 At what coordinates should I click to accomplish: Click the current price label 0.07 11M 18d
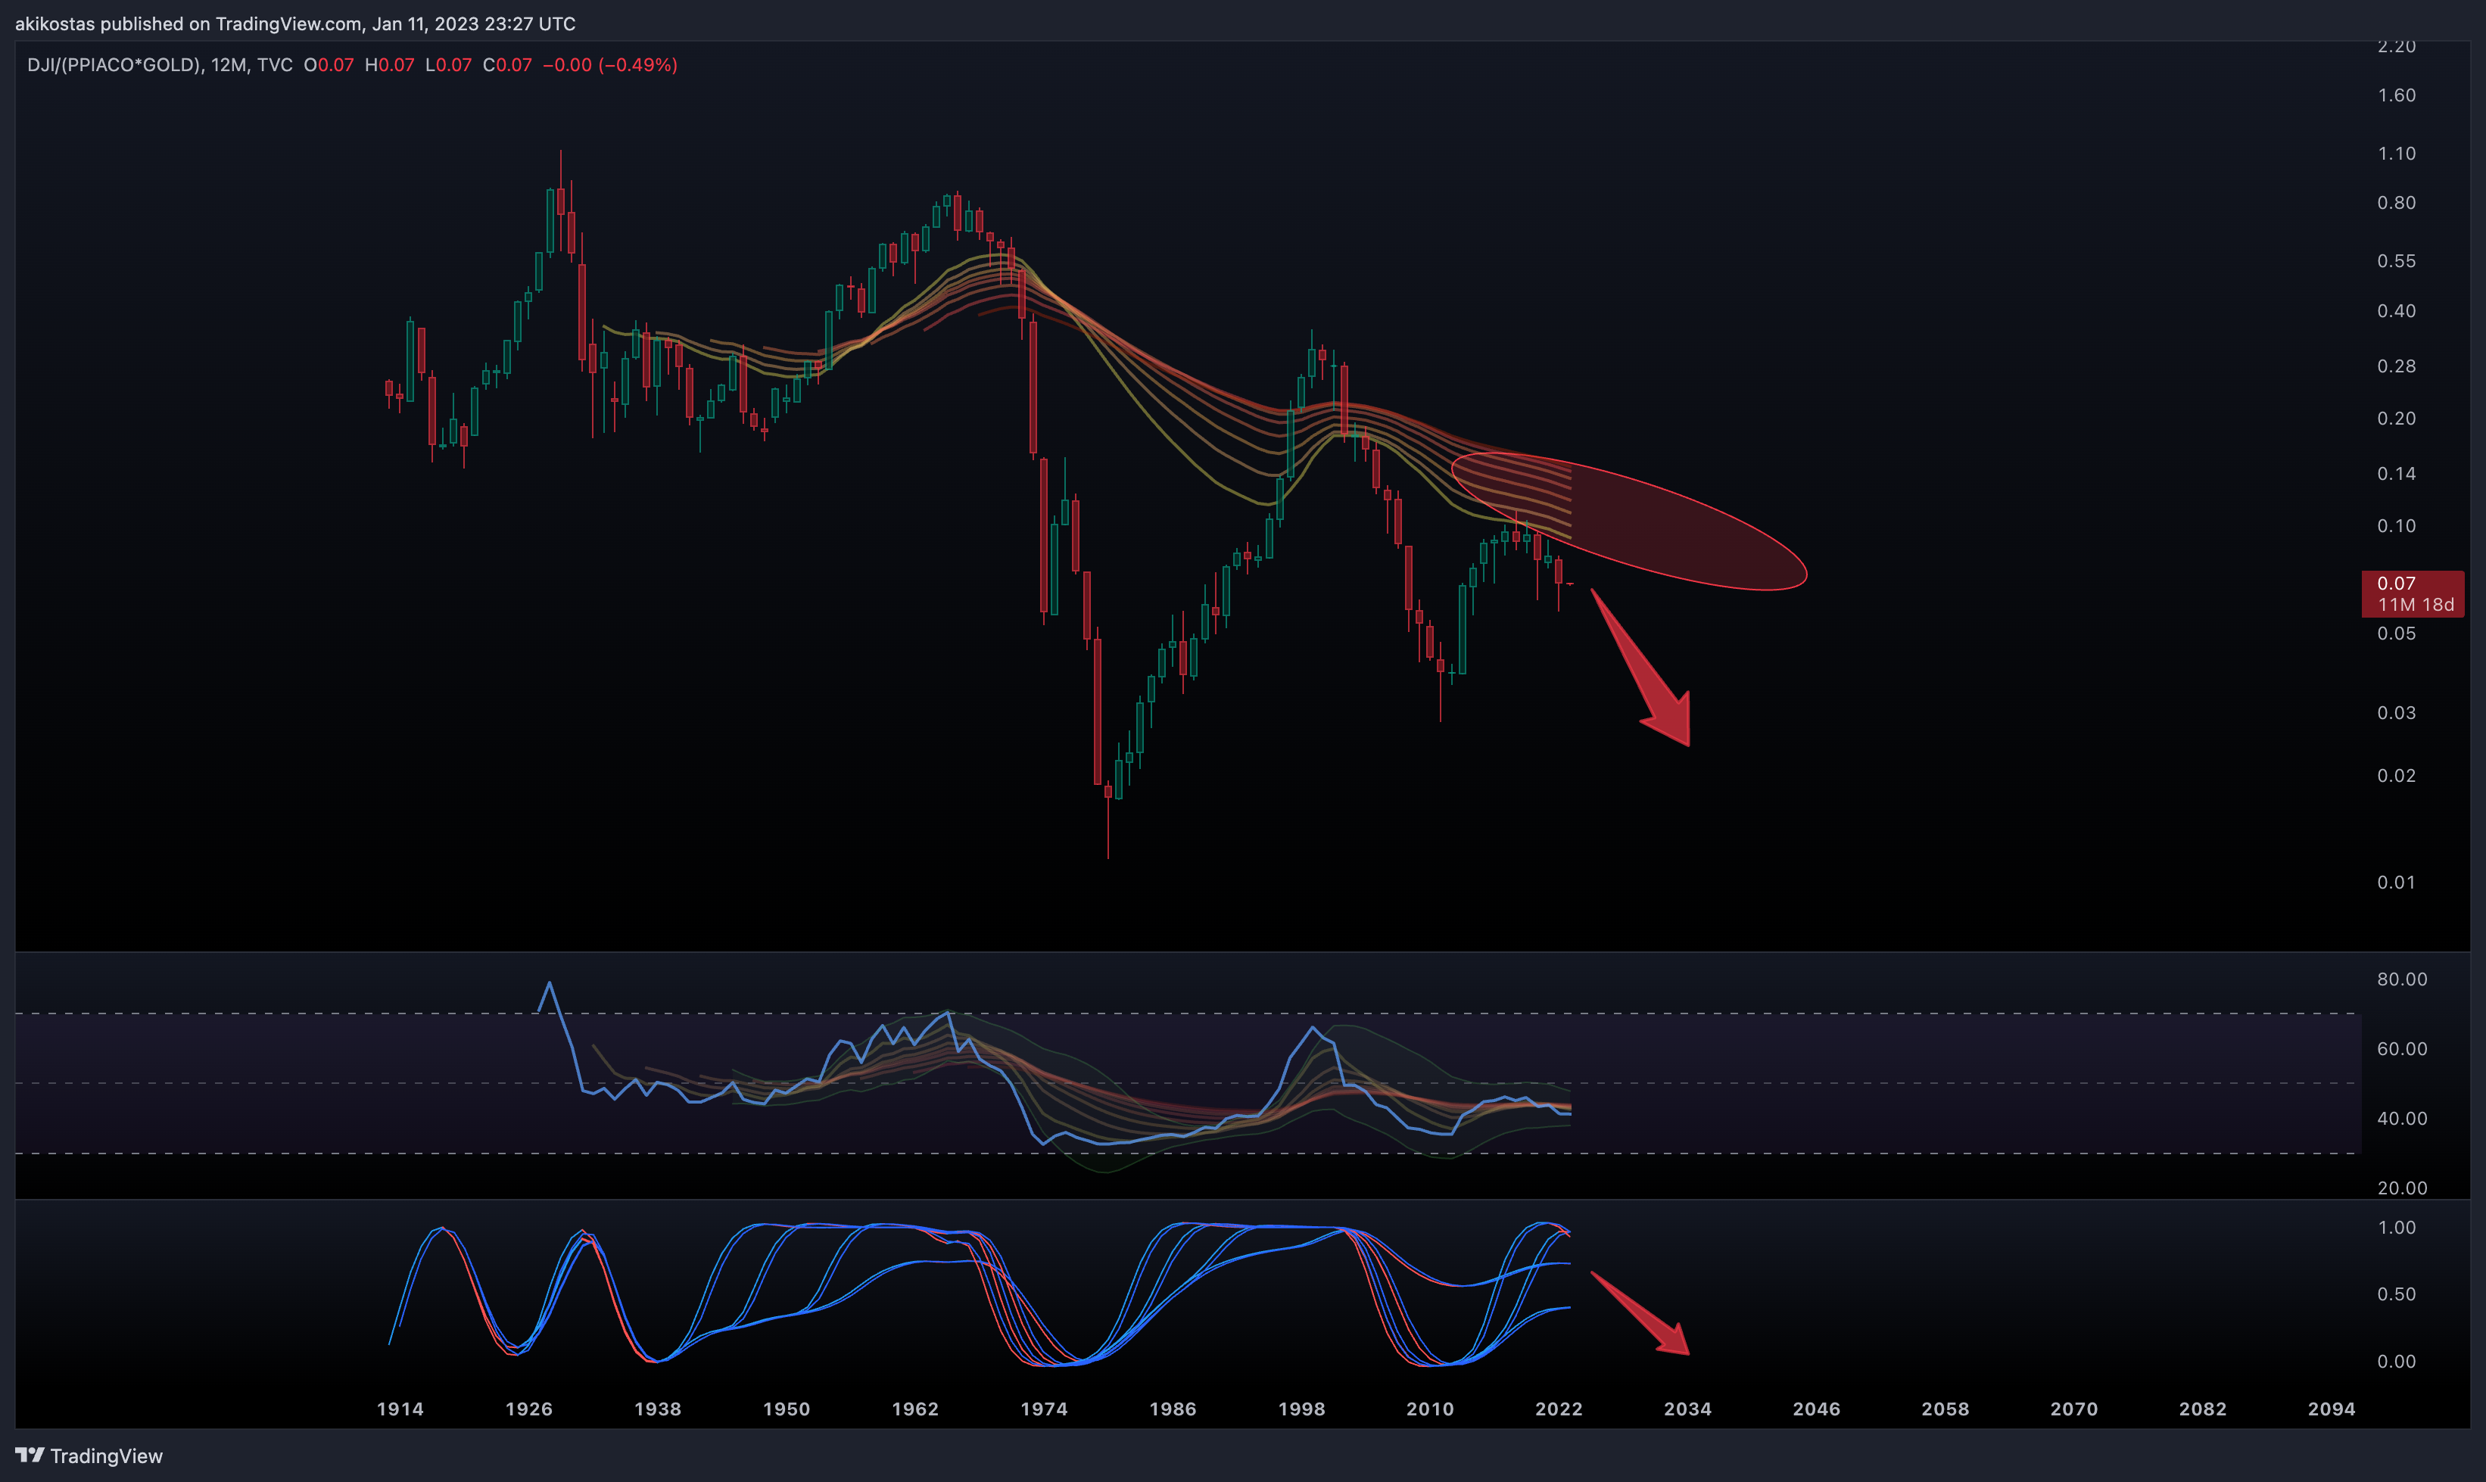click(2413, 594)
